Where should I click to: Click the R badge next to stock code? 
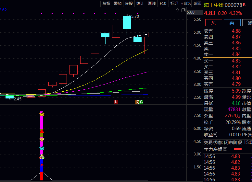pyautogui.click(x=244, y=5)
